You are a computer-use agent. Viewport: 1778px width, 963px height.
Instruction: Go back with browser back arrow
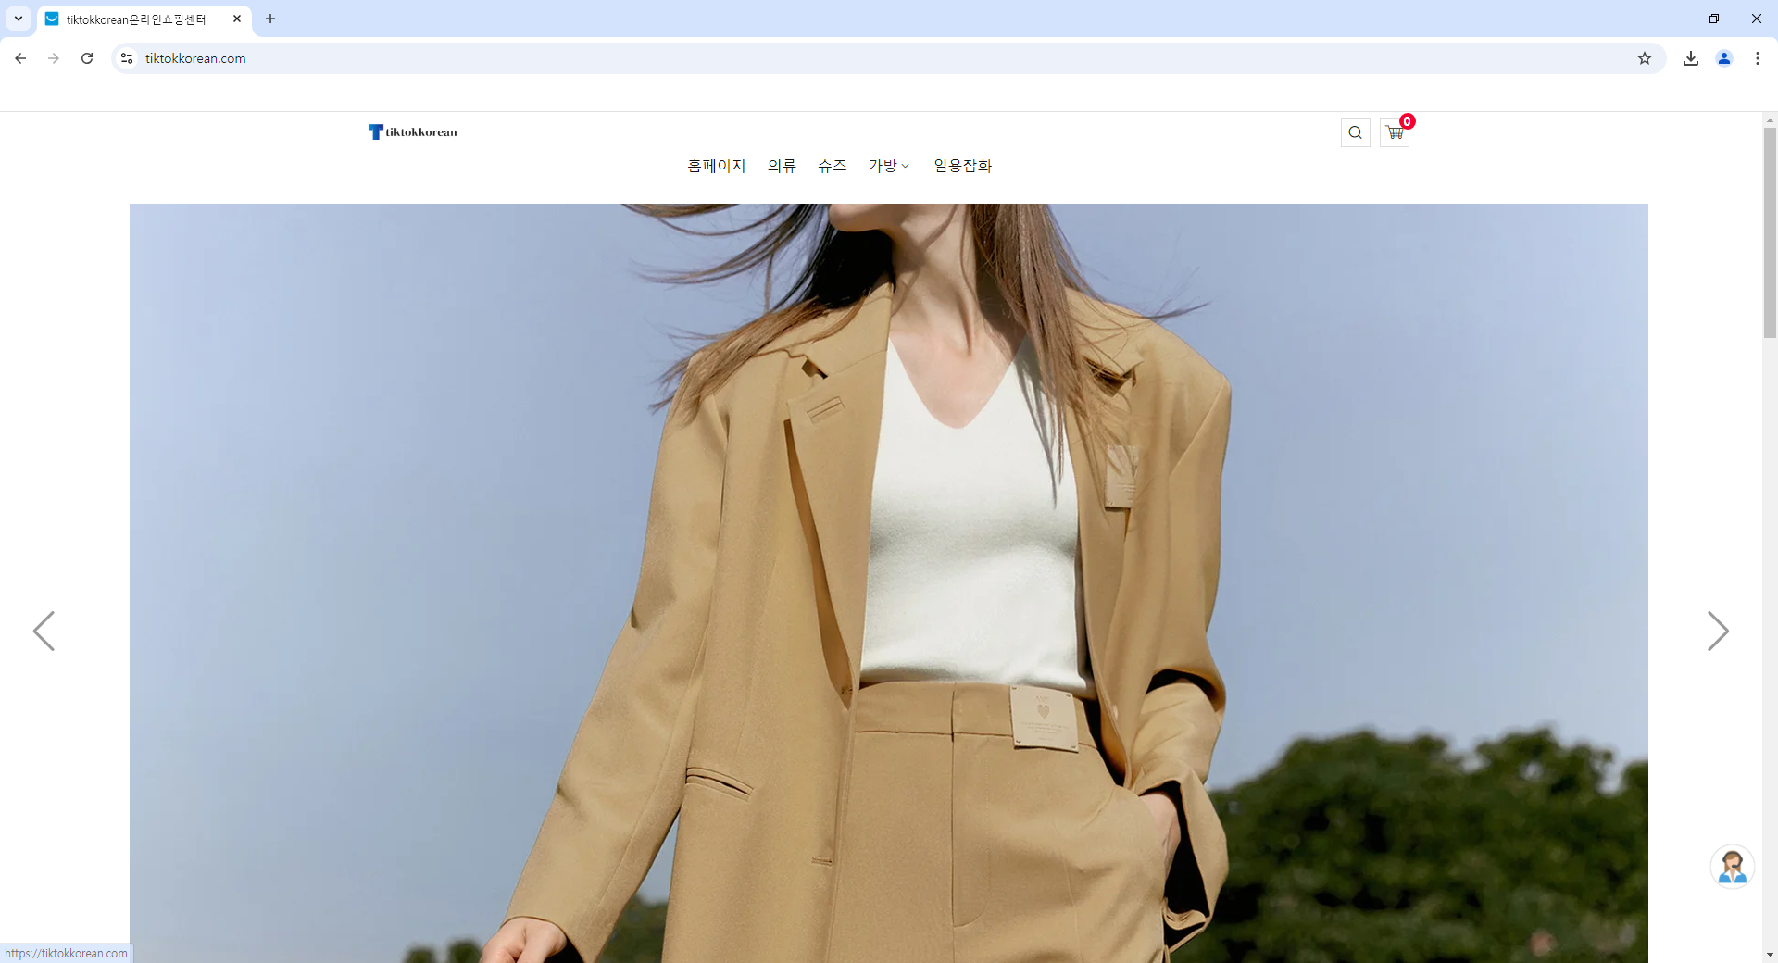(x=20, y=58)
